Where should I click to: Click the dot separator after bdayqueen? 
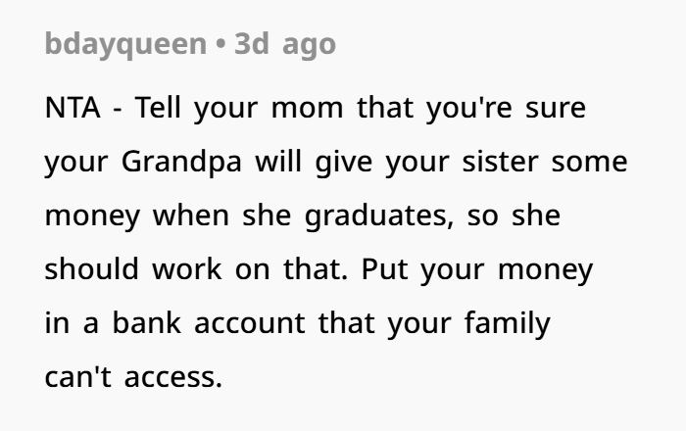(220, 45)
